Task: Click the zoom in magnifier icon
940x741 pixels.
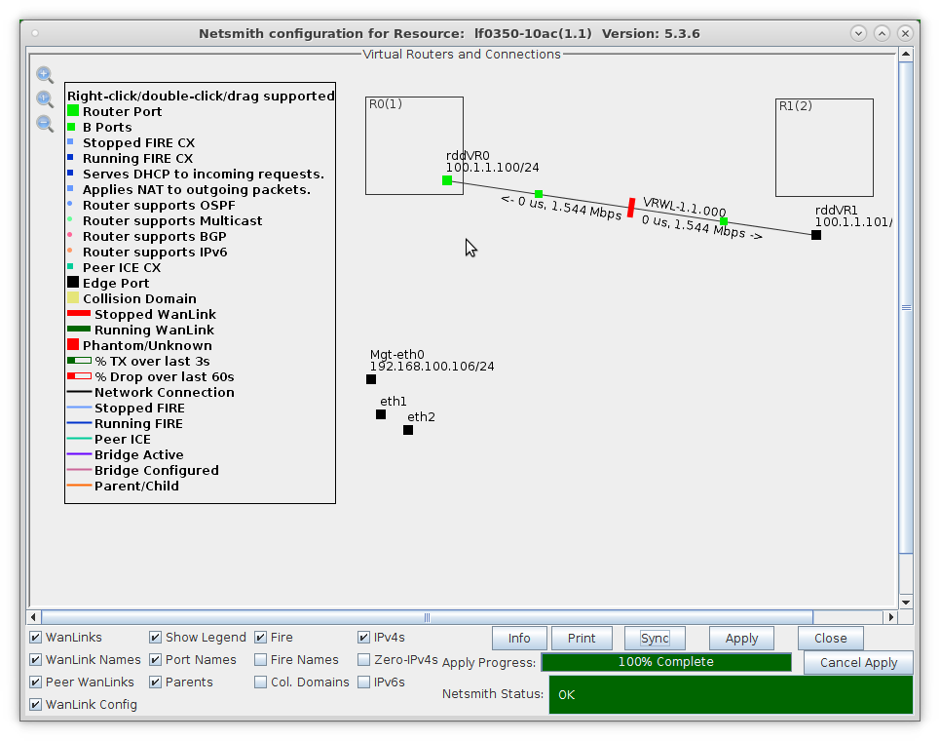Action: (x=44, y=75)
